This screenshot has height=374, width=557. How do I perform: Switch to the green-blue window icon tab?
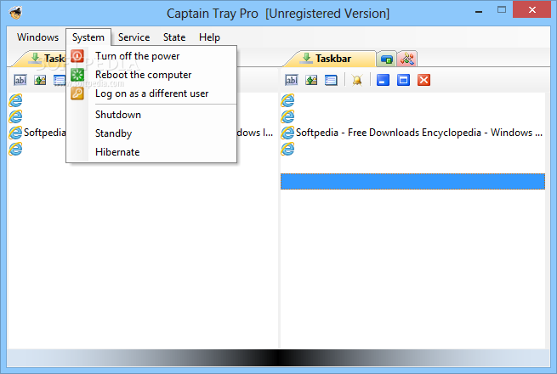click(x=386, y=59)
